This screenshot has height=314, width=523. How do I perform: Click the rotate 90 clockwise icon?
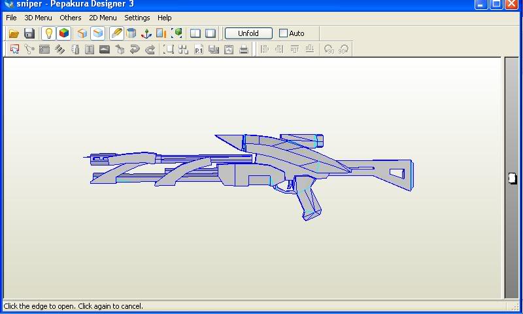pyautogui.click(x=344, y=49)
